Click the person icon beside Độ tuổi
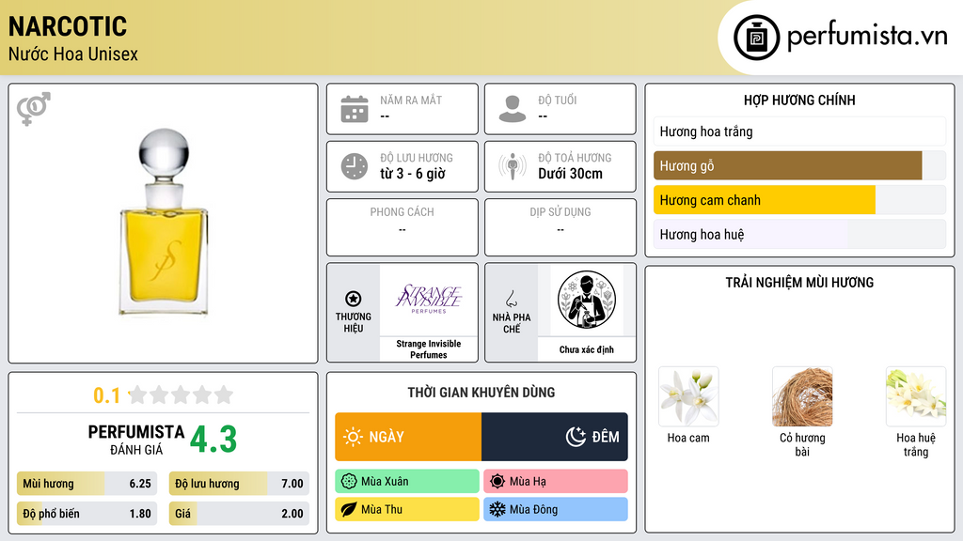Image resolution: width=963 pixels, height=541 pixels. [x=513, y=109]
